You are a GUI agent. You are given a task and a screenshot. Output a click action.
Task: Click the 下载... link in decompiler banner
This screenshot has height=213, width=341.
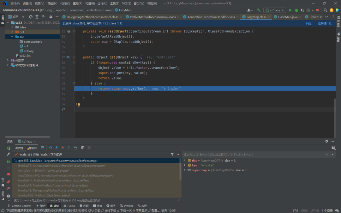(309, 23)
